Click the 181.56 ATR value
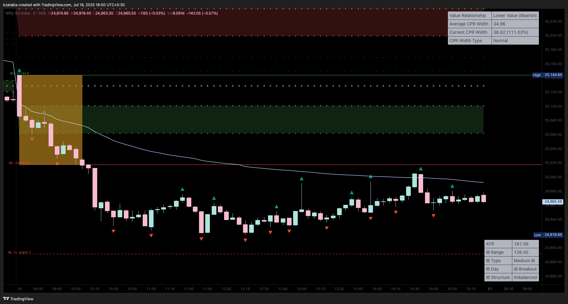Screen dimensions: 568x304 pyautogui.click(x=526, y=244)
